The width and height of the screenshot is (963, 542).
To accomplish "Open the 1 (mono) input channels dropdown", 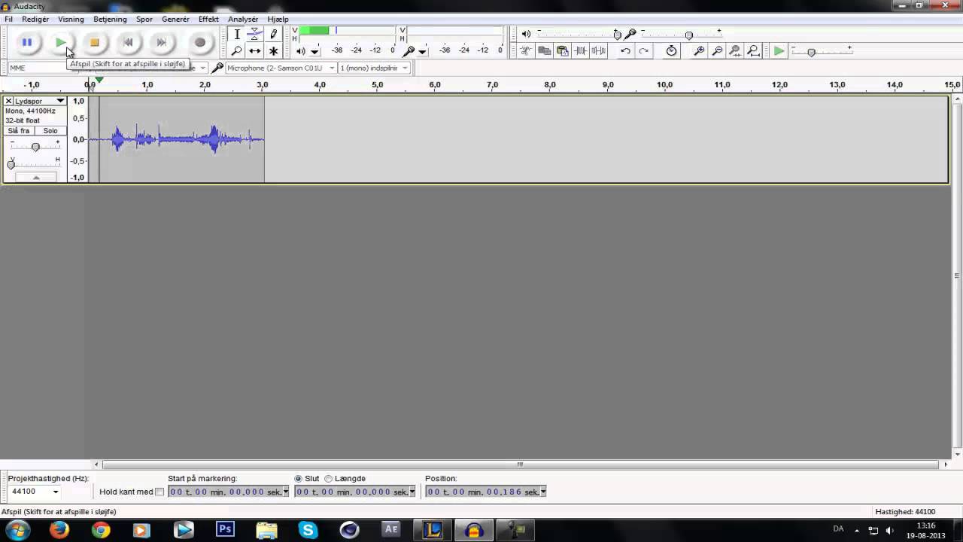I will coord(374,68).
